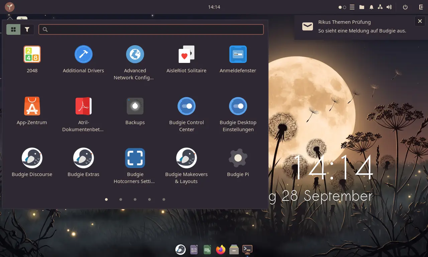This screenshot has height=257, width=428.
Task: Open Additional Drivers
Action: click(x=83, y=59)
